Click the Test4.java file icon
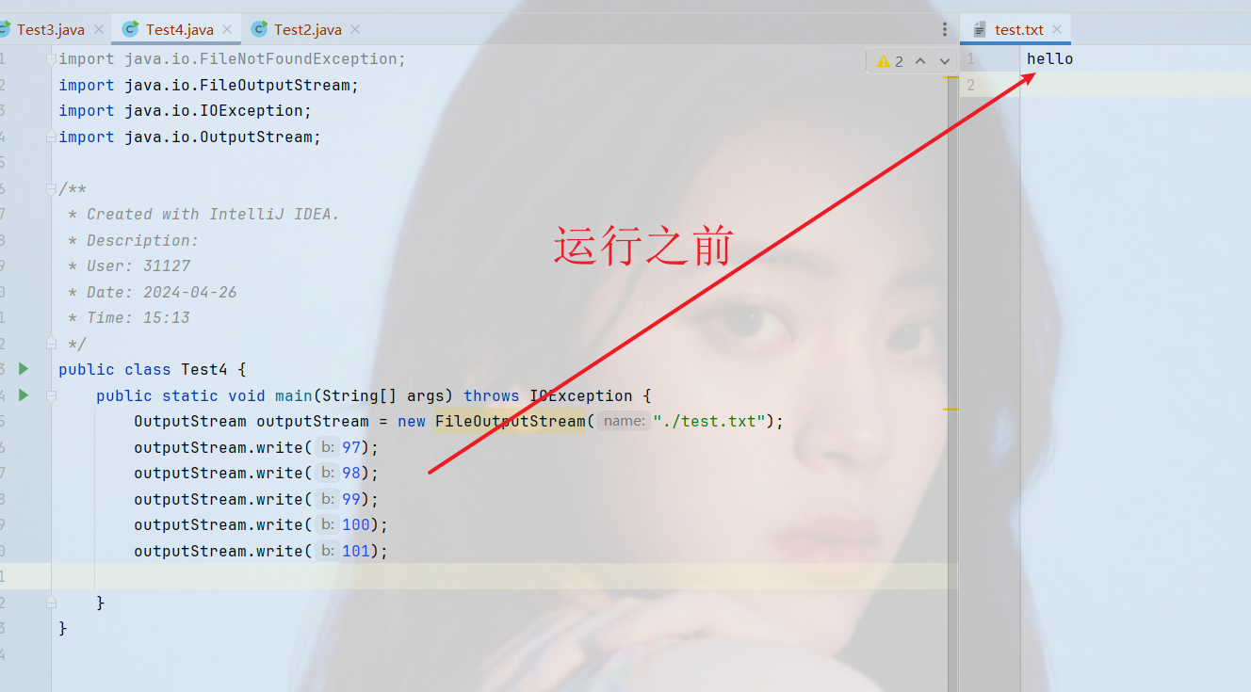The height and width of the screenshot is (692, 1251). point(131,29)
